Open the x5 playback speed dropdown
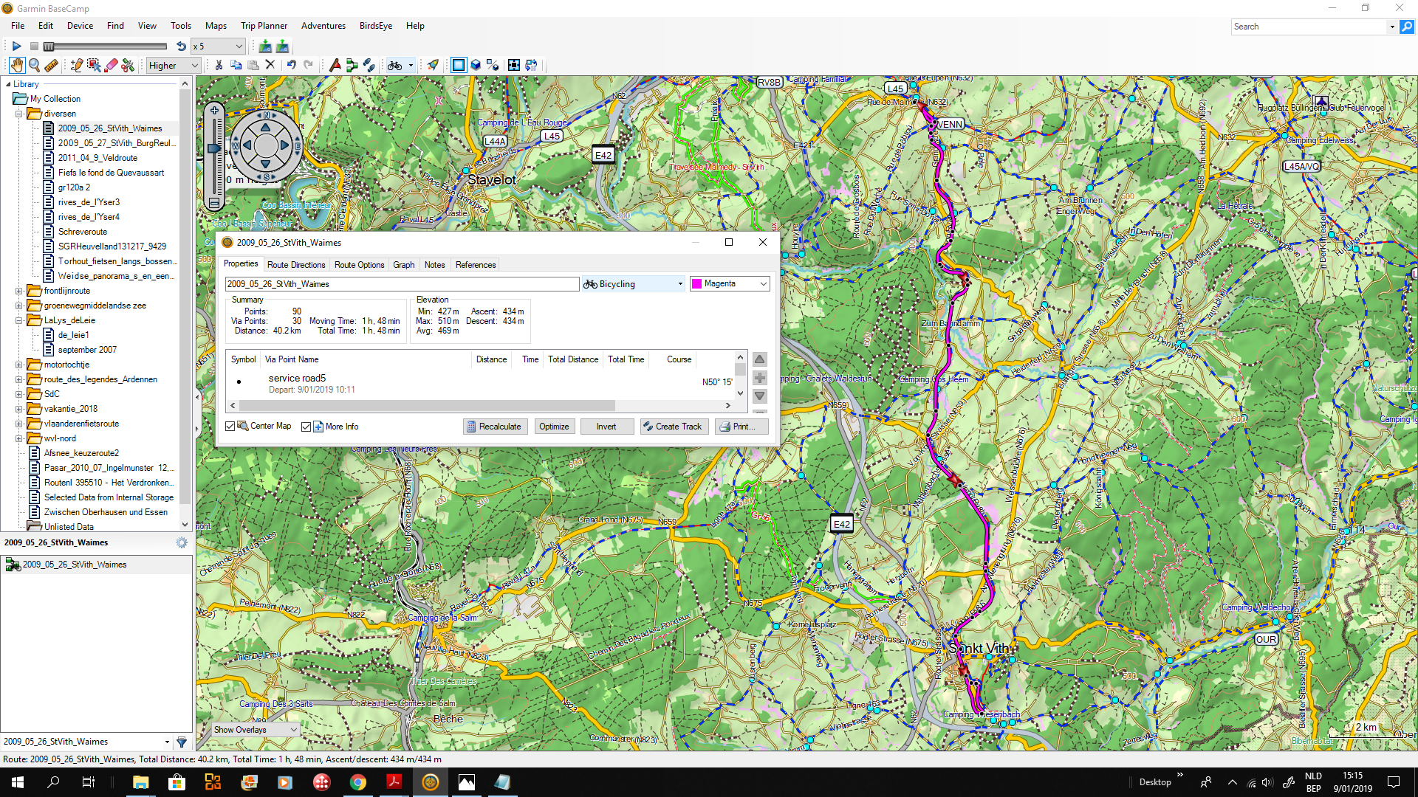Screen dimensions: 1418x797 pyautogui.click(x=217, y=46)
